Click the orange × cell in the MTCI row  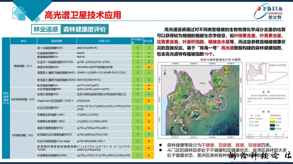click(x=149, y=128)
